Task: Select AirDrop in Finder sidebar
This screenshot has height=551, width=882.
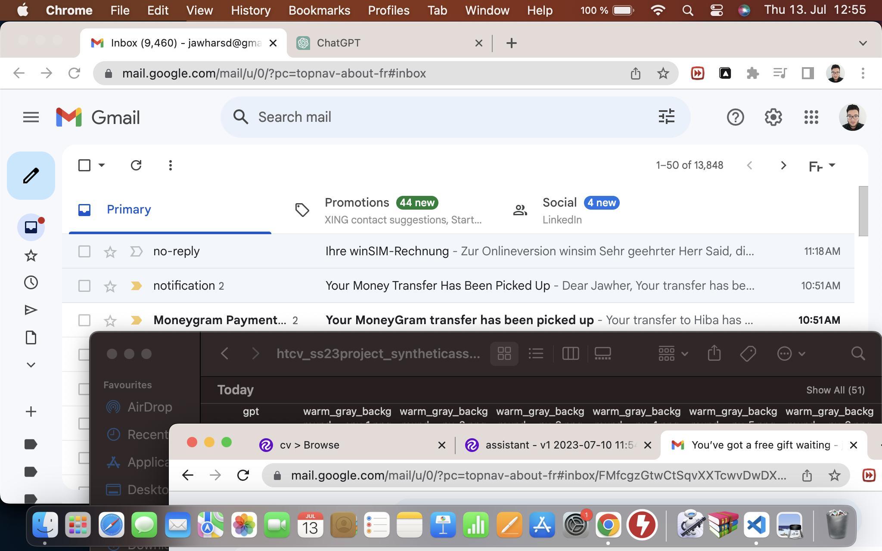Action: [x=139, y=407]
